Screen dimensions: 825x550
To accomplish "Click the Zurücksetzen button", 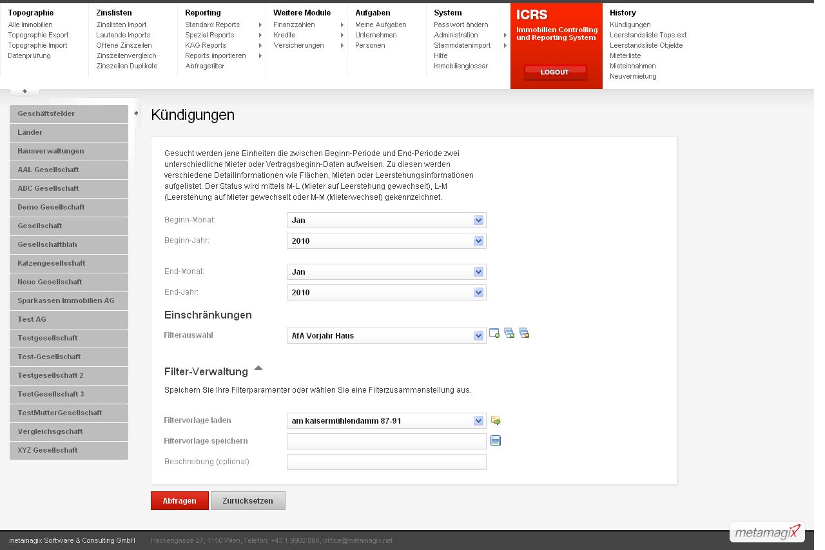I will (x=248, y=500).
